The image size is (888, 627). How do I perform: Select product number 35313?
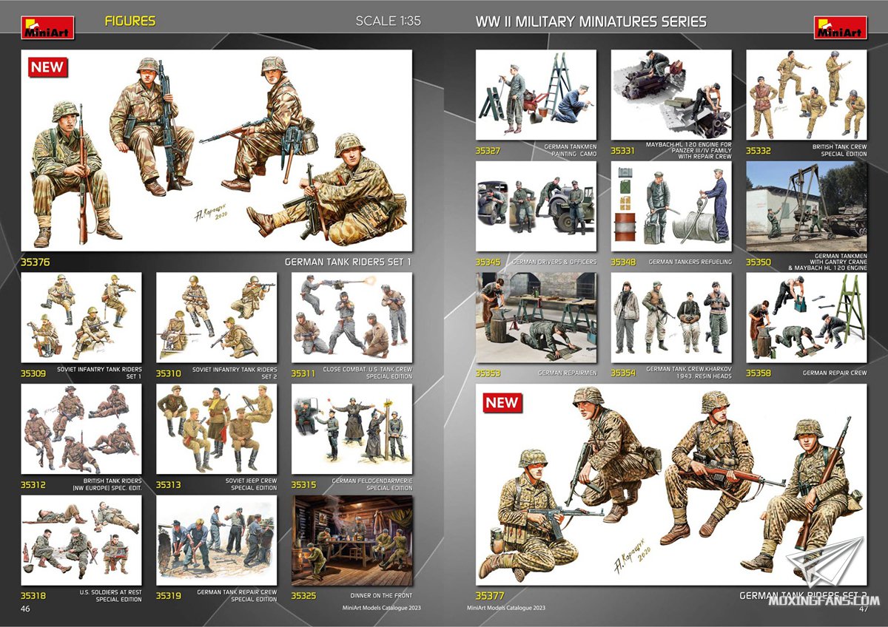pos(169,485)
